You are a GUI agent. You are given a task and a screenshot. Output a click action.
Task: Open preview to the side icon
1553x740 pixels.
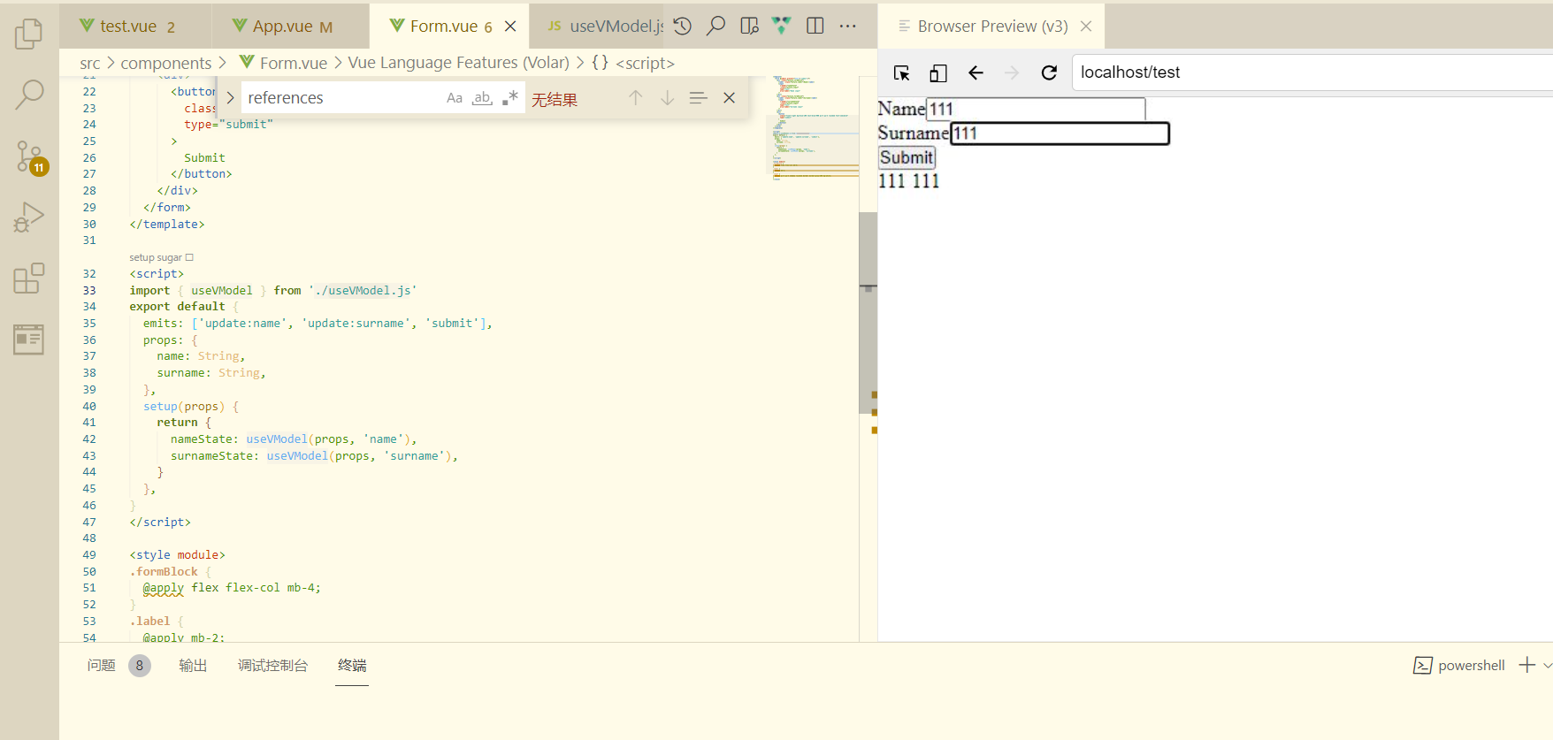[x=749, y=26]
